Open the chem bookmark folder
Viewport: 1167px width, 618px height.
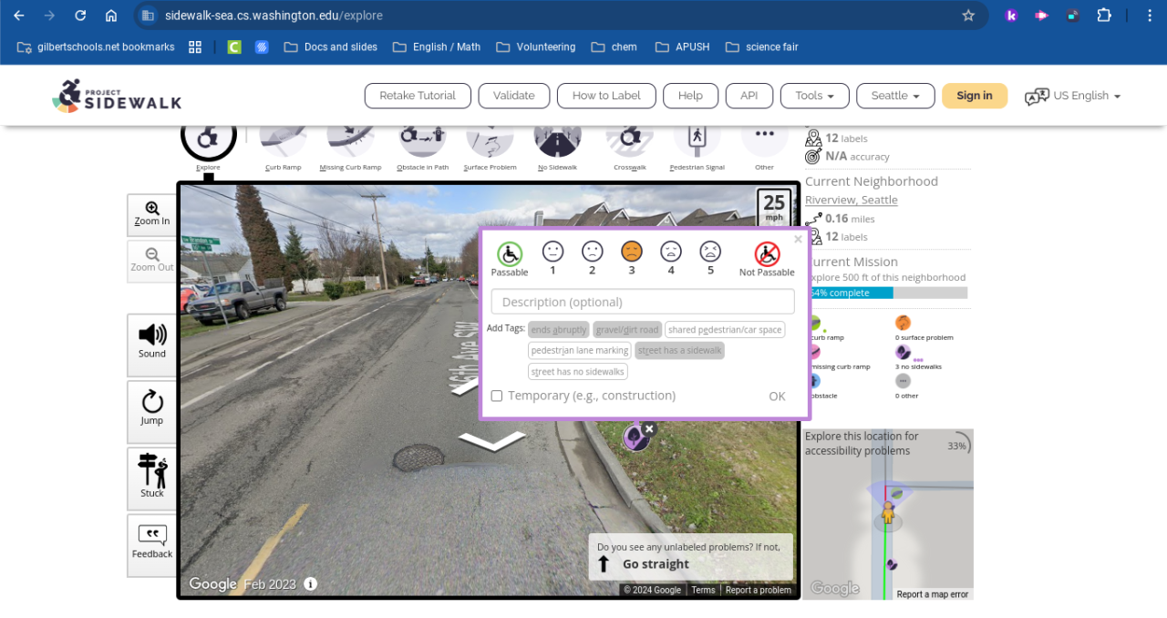point(614,47)
